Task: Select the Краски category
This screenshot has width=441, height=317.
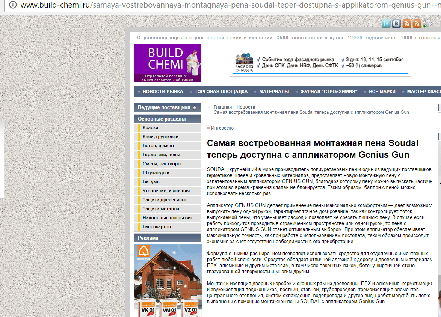Action: coord(168,128)
